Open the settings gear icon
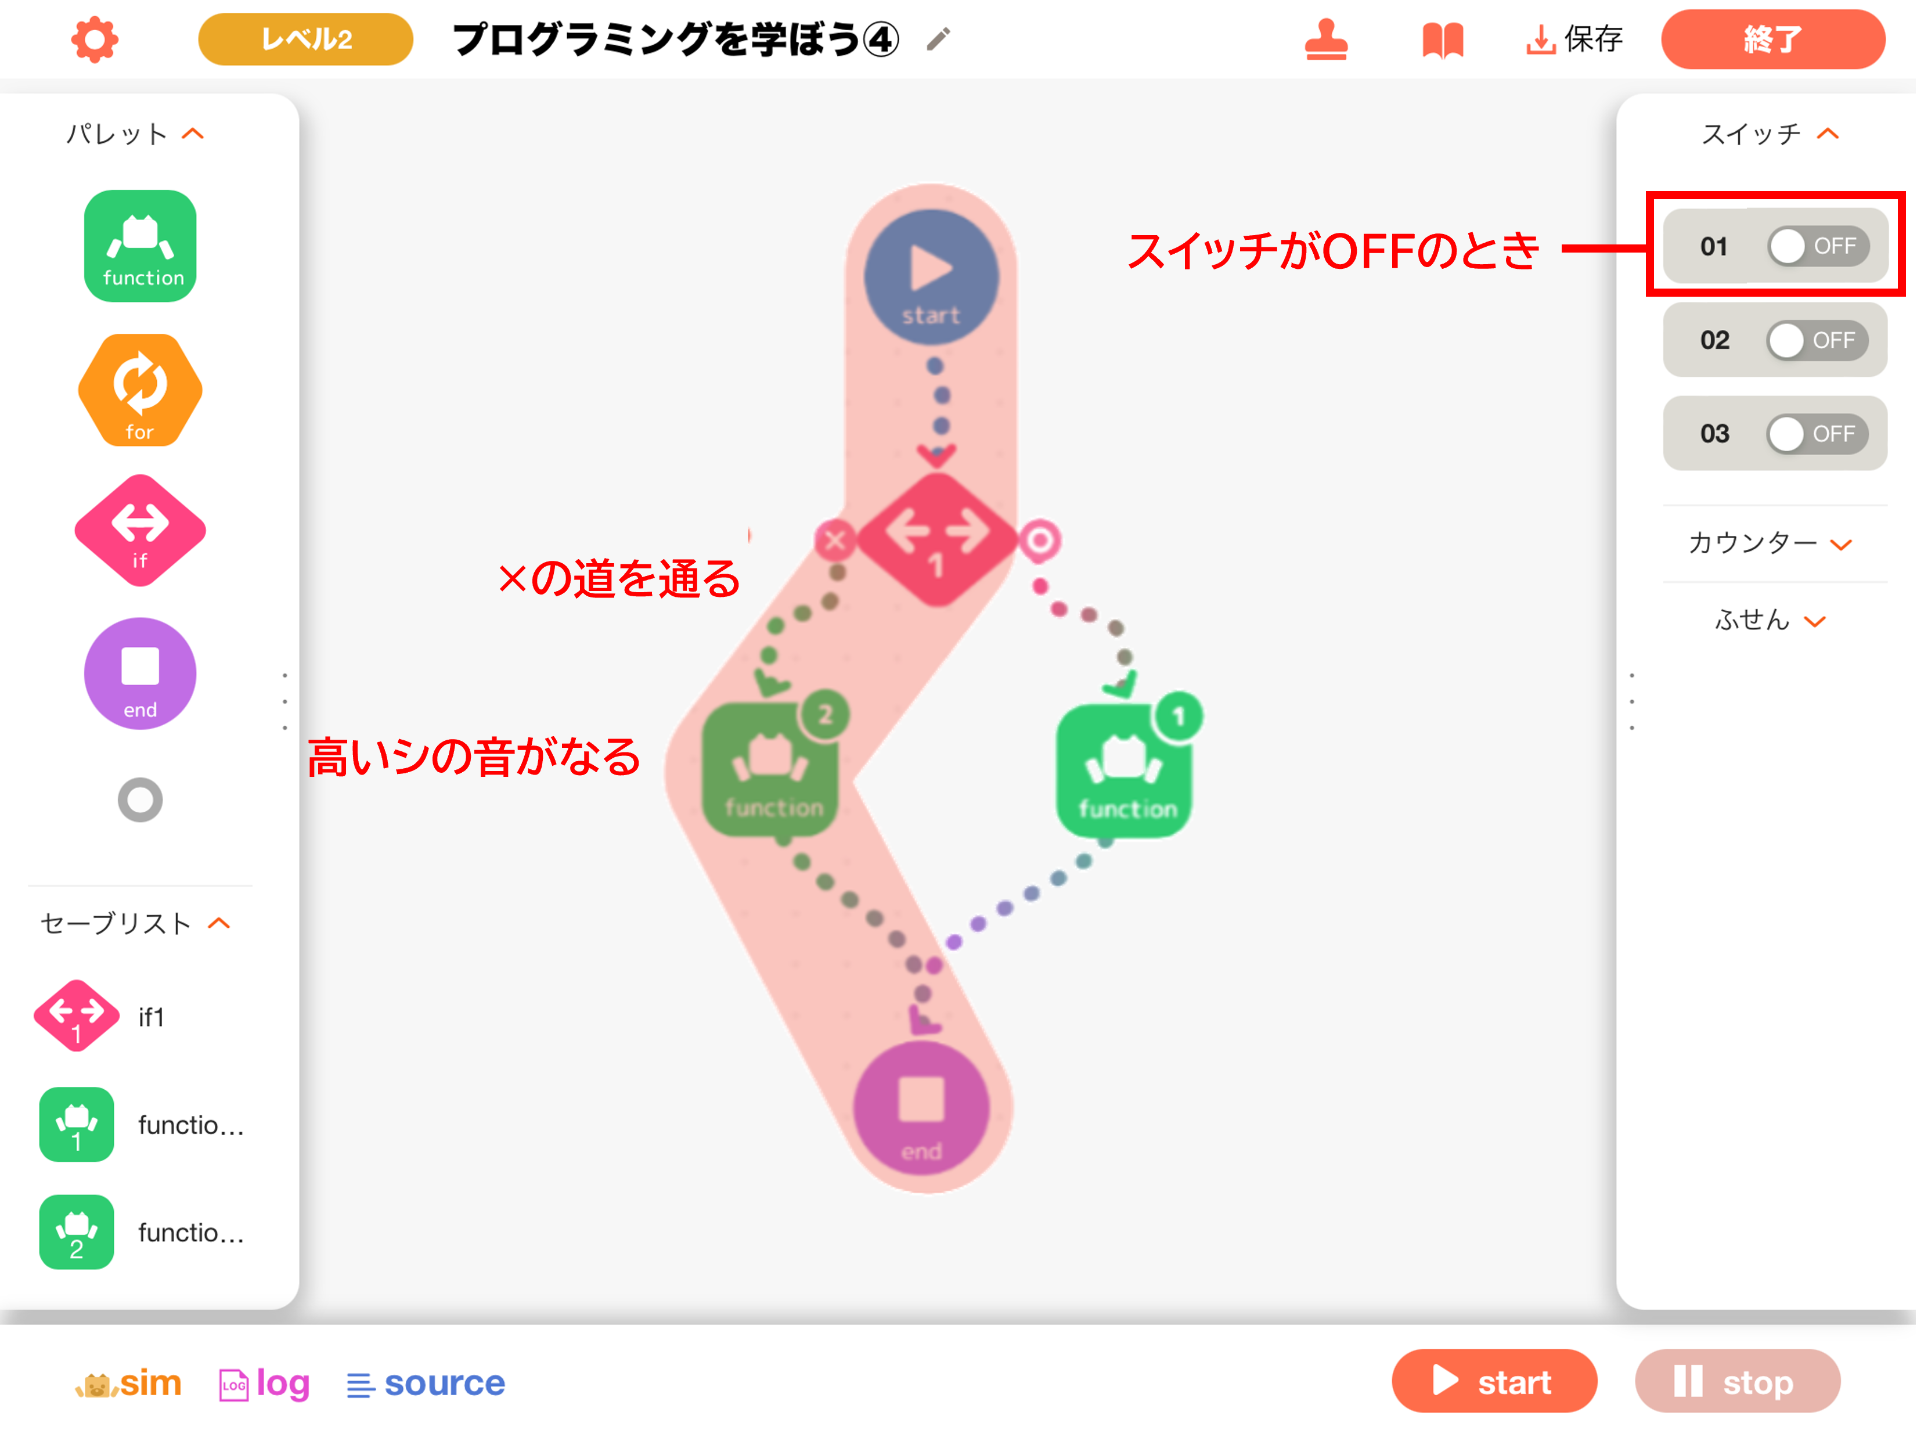1917x1437 pixels. pyautogui.click(x=95, y=40)
